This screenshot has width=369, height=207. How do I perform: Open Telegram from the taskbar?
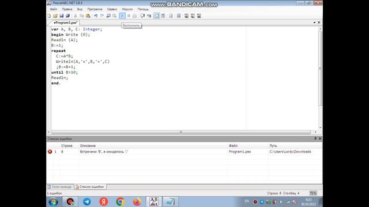(x=87, y=202)
